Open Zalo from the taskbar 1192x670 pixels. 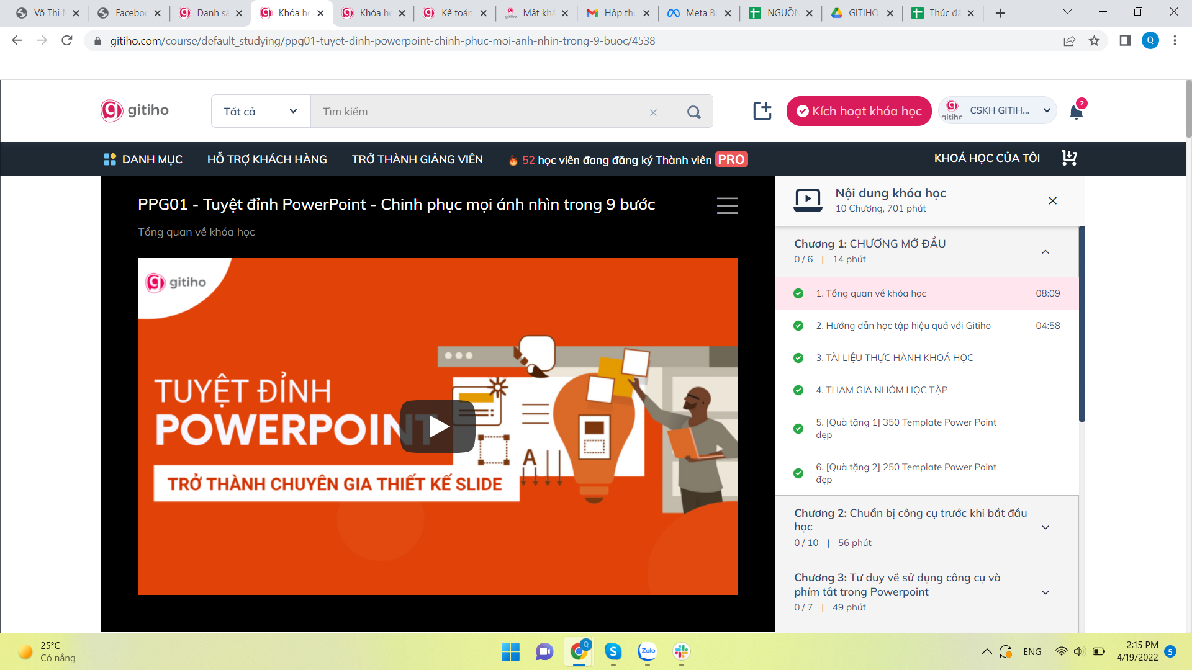click(648, 651)
